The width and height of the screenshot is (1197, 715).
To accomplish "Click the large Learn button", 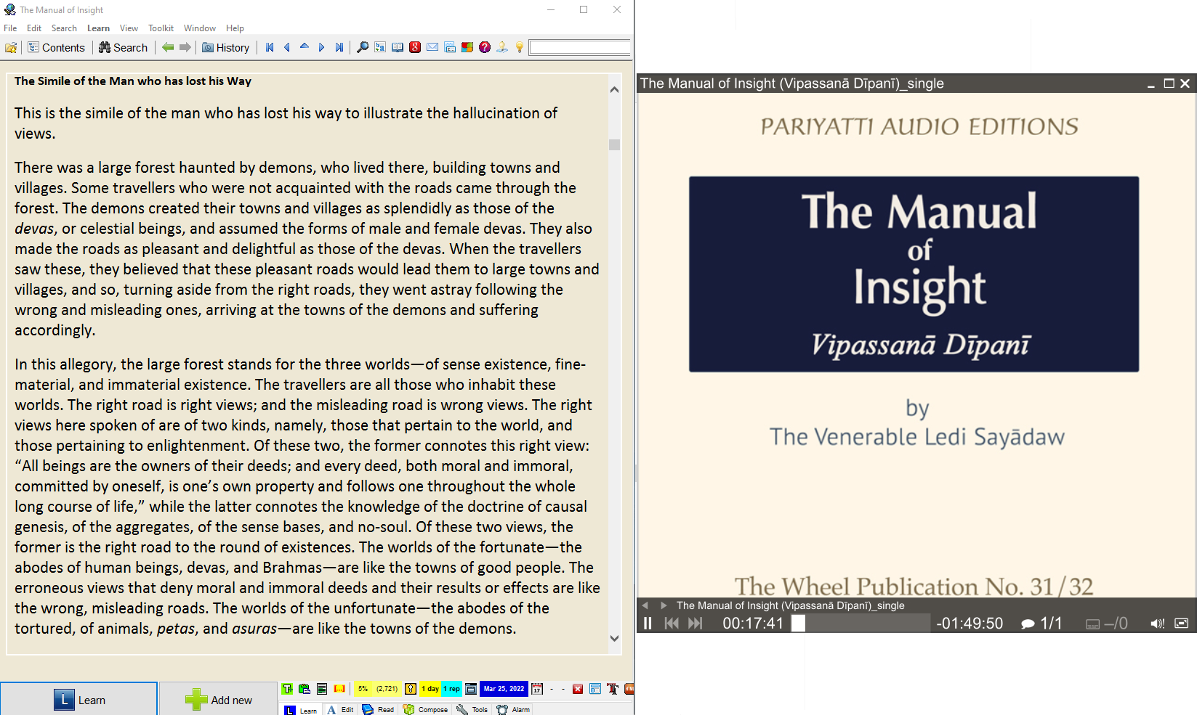I will [78, 699].
